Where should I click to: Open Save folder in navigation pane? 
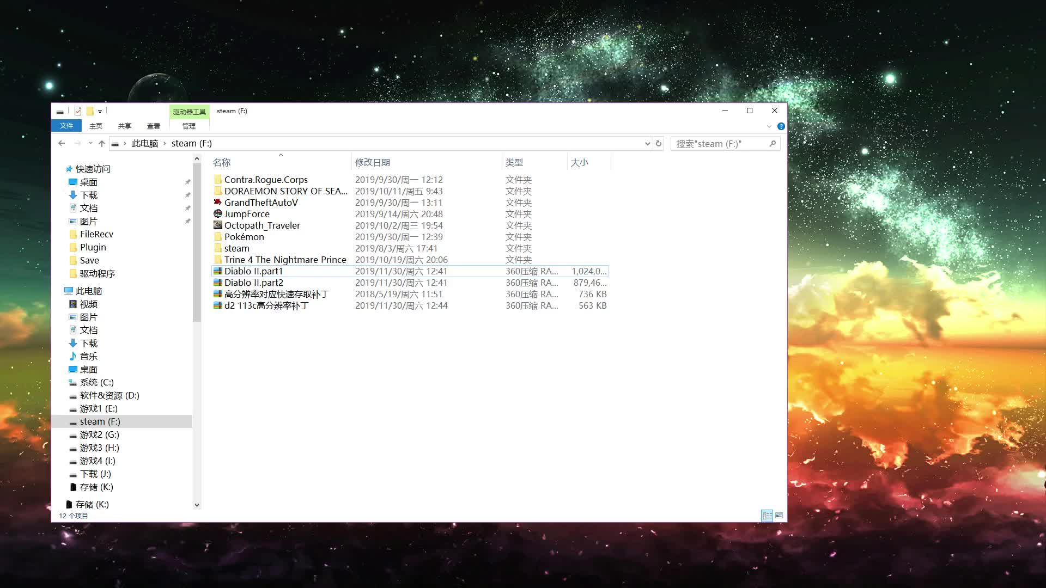[89, 260]
